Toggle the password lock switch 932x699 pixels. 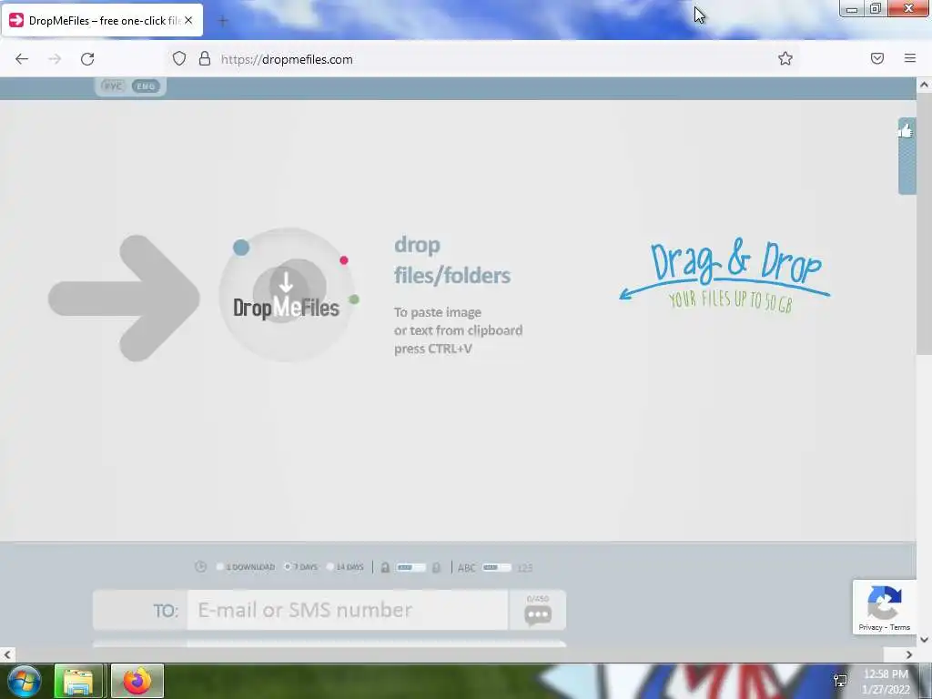(x=410, y=568)
